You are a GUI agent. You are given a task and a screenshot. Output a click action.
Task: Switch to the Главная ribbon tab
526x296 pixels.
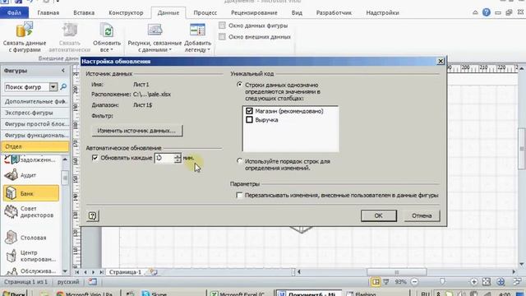pyautogui.click(x=48, y=13)
